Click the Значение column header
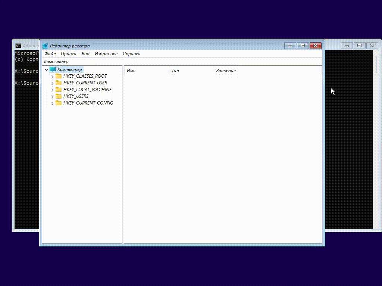Viewport: 382px width, 286px height. (226, 71)
